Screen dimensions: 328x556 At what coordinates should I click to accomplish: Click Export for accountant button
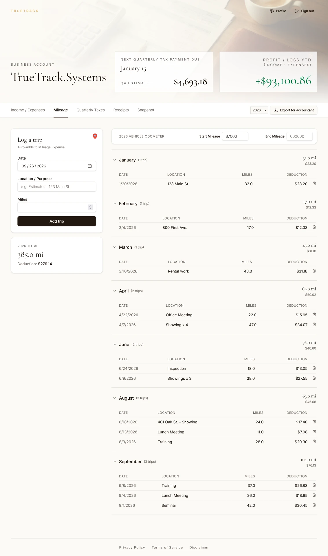pos(294,110)
